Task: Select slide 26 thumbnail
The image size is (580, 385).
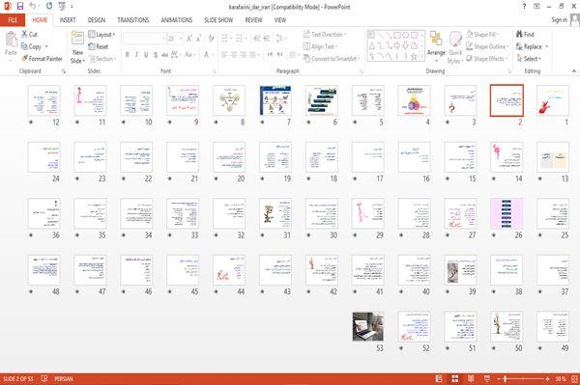Action: click(507, 213)
